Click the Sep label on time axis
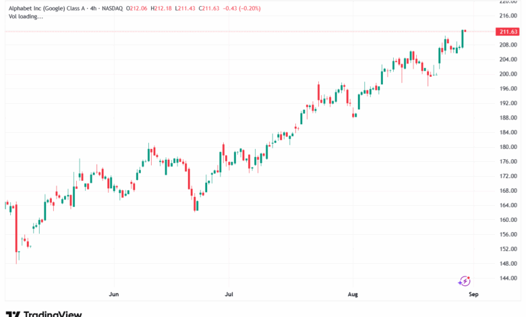The height and width of the screenshot is (317, 526). (x=473, y=295)
